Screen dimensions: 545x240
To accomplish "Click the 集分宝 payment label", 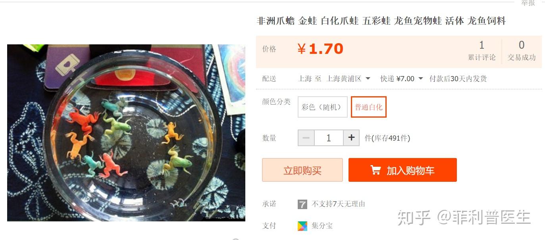I will pos(322,226).
